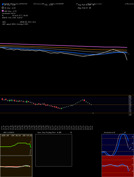Screen dimensions: 134x177
Task: Click the magenta 200 Day legend swatch
Action: coord(3,11)
